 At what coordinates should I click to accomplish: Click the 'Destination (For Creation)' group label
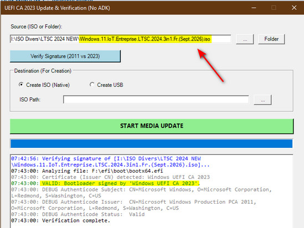pyautogui.click(x=43, y=71)
